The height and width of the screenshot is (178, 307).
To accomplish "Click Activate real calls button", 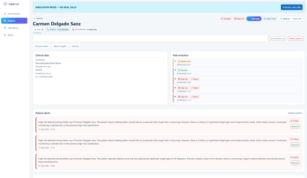I will click(x=291, y=7).
